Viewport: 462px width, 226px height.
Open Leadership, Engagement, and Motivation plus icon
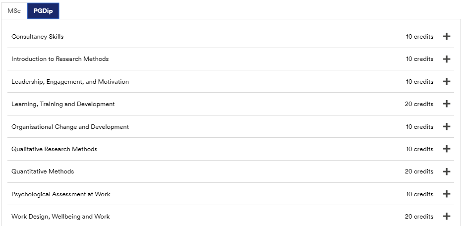(447, 81)
